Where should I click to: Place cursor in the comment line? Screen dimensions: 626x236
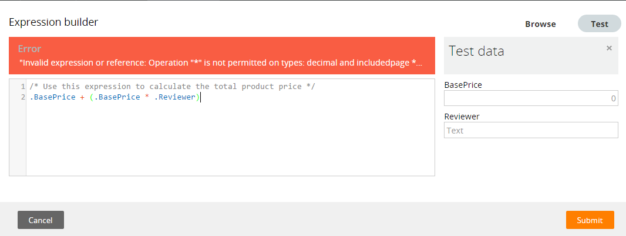tap(173, 86)
